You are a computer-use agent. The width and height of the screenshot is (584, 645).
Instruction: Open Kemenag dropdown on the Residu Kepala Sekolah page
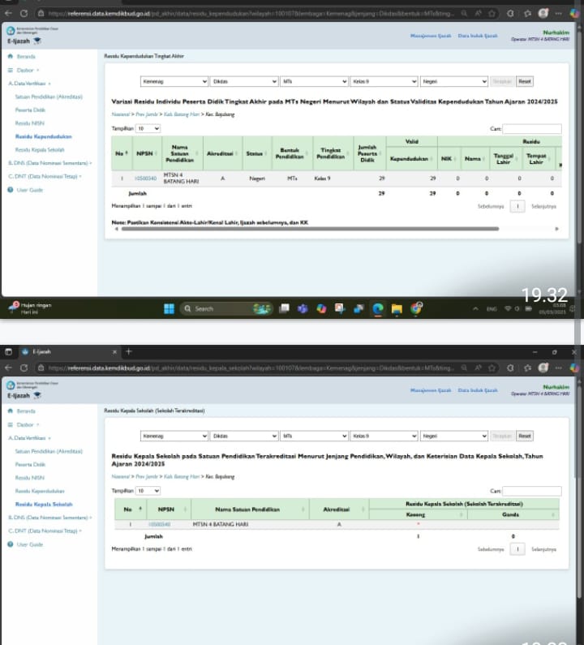tap(174, 436)
